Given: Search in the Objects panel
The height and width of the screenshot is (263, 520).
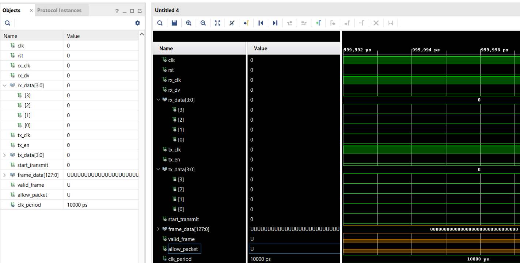Looking at the screenshot, I should click(7, 23).
